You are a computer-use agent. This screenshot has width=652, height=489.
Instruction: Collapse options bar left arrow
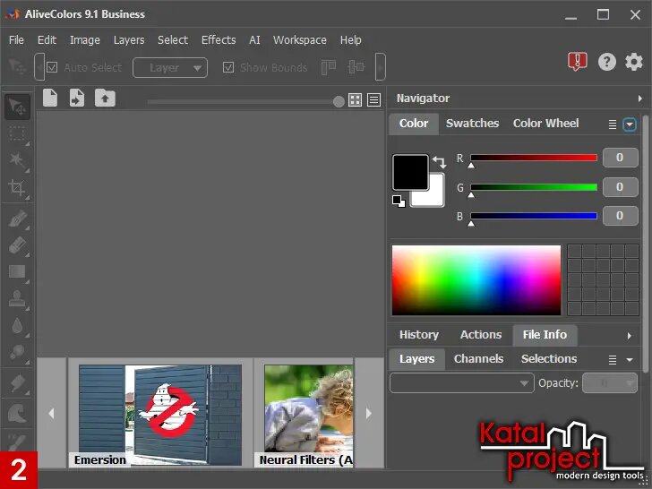(x=39, y=66)
